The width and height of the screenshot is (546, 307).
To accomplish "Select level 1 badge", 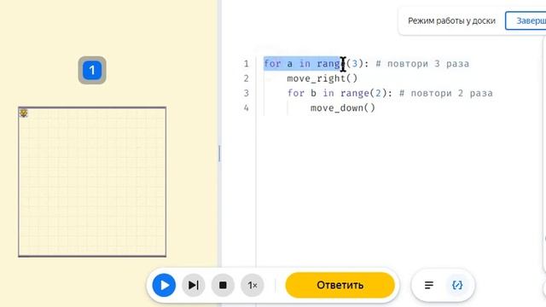I will 92,70.
